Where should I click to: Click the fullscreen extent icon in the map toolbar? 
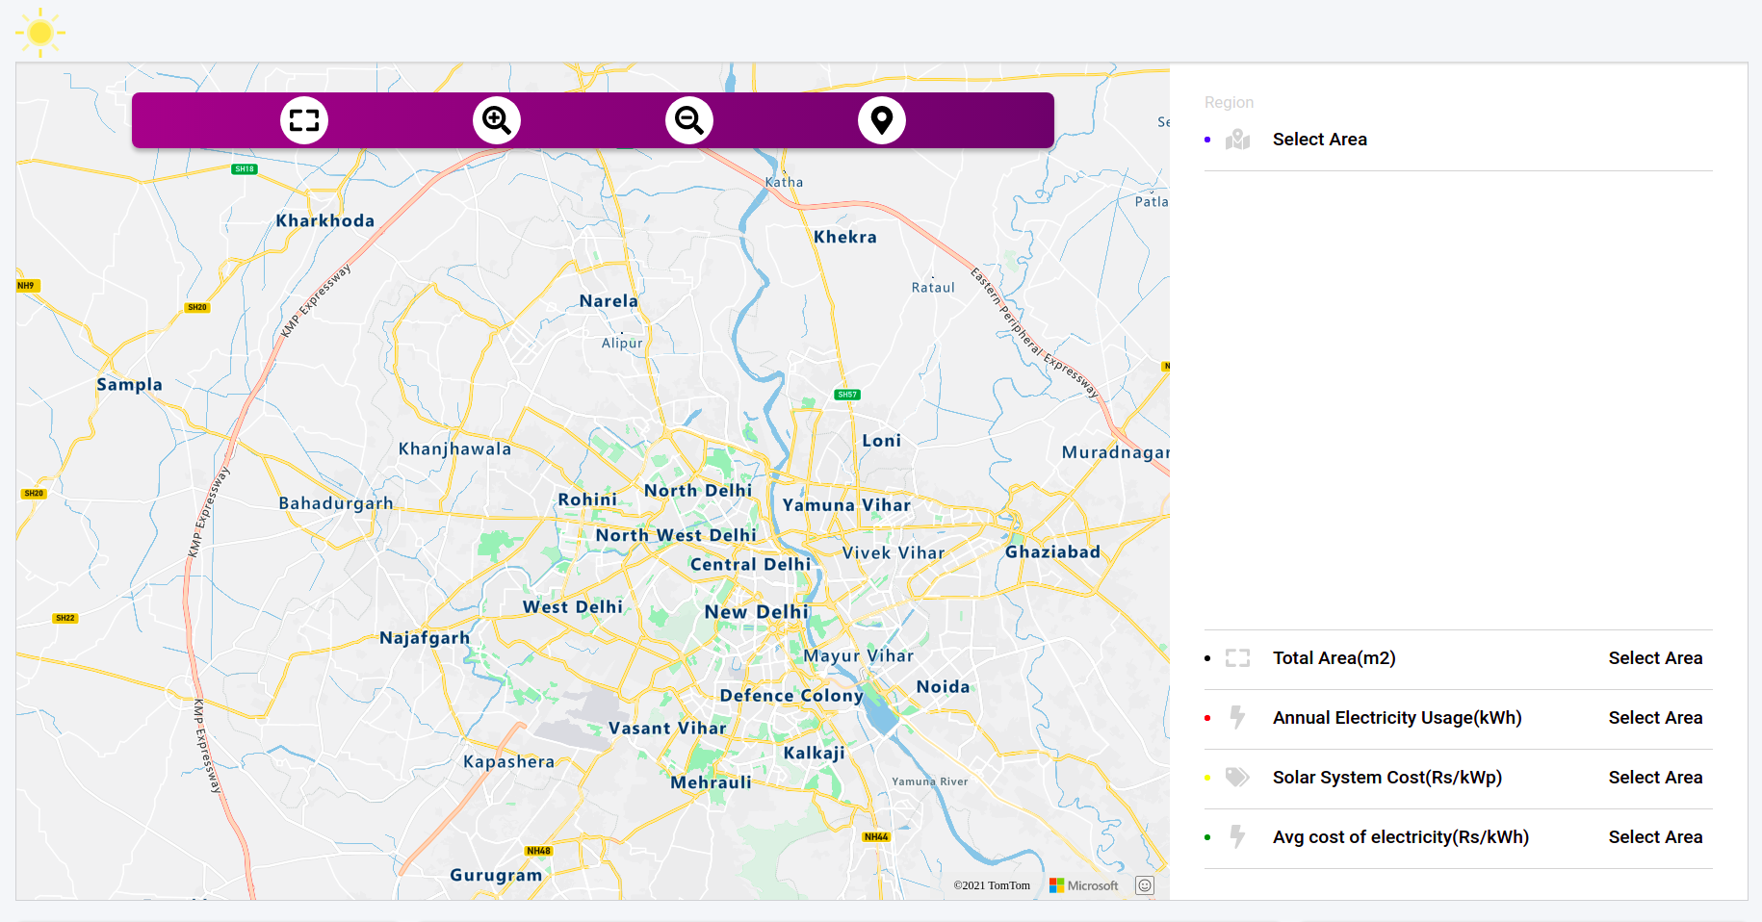click(x=304, y=120)
